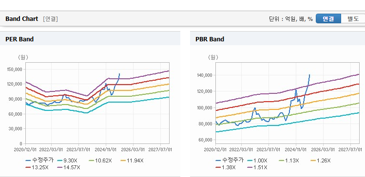Screen dimensions: 365x177
Task: Toggle the 1.26X legend series
Action: tap(321, 160)
